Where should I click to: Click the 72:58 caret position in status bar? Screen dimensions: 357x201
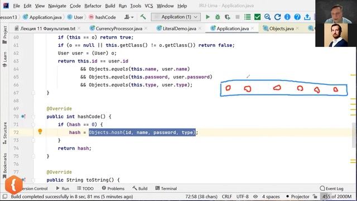[201, 197]
